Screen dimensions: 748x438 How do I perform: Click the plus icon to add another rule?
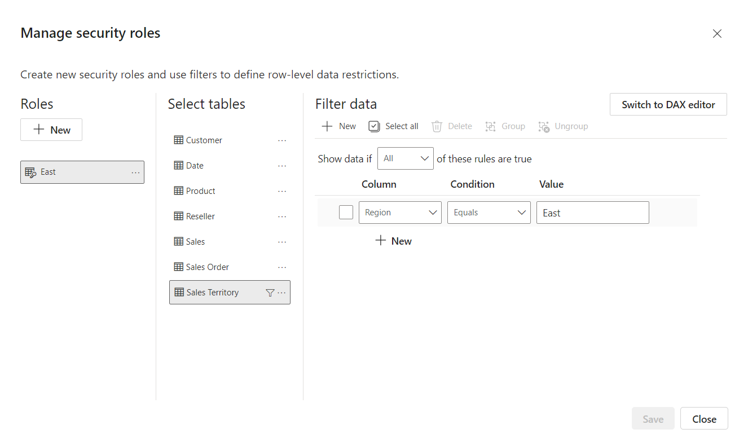380,241
